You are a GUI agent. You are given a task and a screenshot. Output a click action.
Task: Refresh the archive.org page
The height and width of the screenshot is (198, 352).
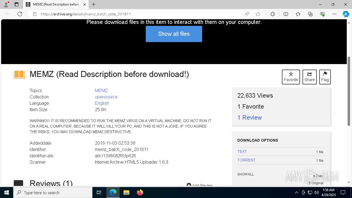click(x=20, y=14)
